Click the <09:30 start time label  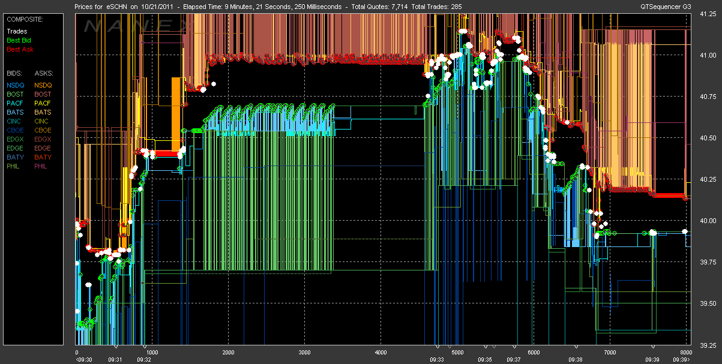click(84, 360)
